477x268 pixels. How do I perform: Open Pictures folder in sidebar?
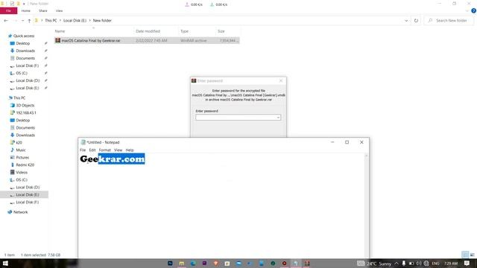tap(22, 157)
